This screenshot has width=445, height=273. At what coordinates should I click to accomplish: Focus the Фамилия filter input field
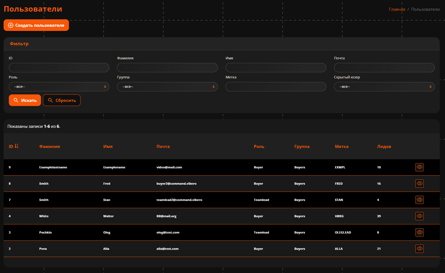pyautogui.click(x=167, y=68)
